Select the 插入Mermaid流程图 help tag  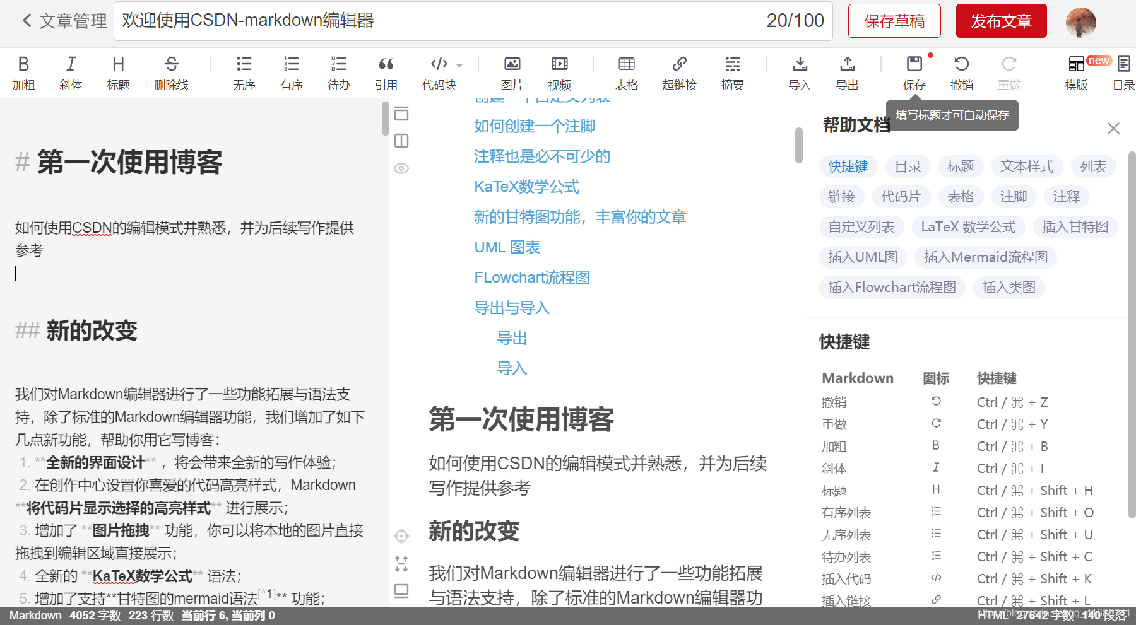click(986, 257)
